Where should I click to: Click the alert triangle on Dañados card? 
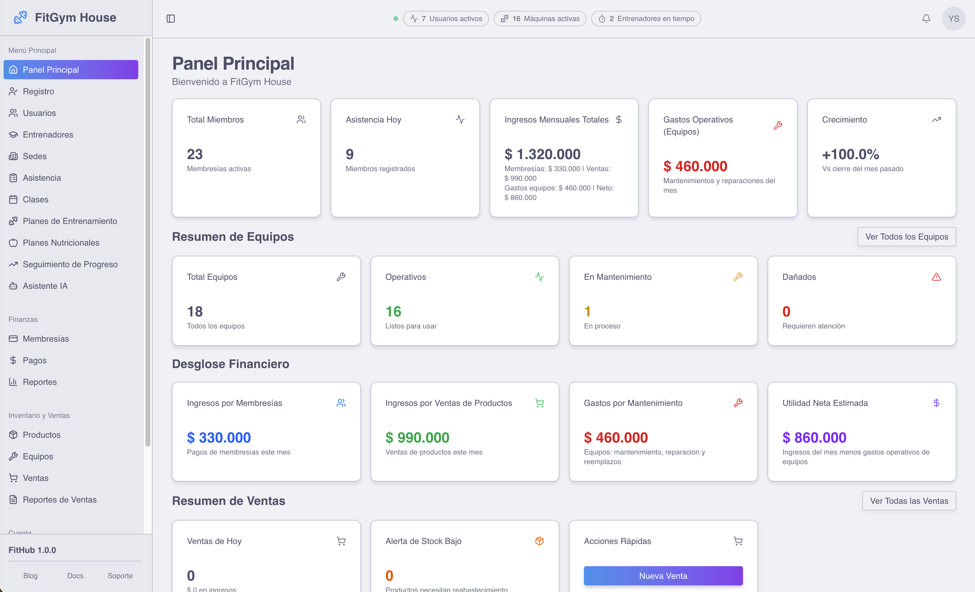pos(936,276)
